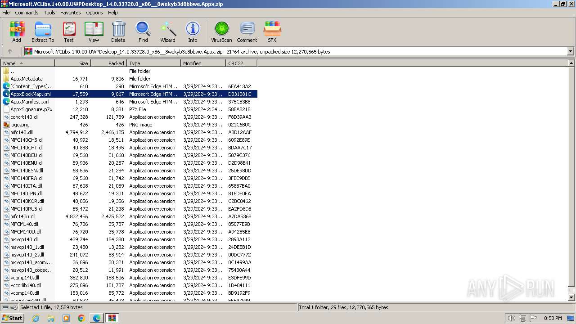Select MFC140CHT.dll file
This screenshot has width=576, height=324.
click(130, 148)
